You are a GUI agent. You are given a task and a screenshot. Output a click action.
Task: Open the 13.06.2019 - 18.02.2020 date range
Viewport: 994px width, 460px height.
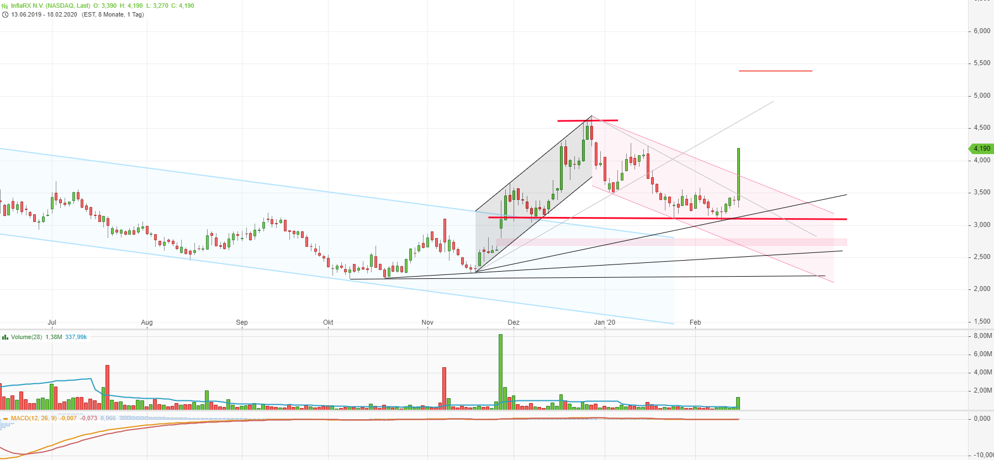[x=44, y=15]
